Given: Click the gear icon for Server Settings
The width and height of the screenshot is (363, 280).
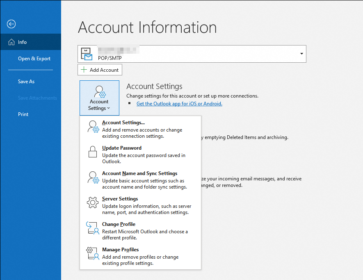Looking at the screenshot, I should tap(93, 203).
